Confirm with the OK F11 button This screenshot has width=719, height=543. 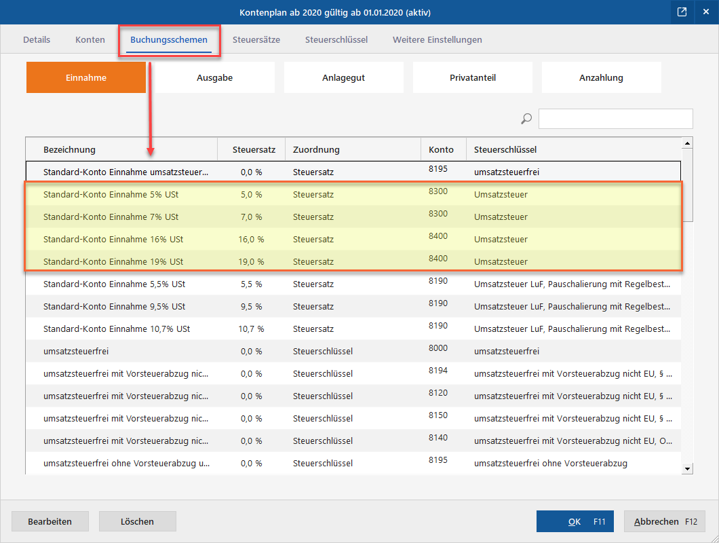pos(575,521)
